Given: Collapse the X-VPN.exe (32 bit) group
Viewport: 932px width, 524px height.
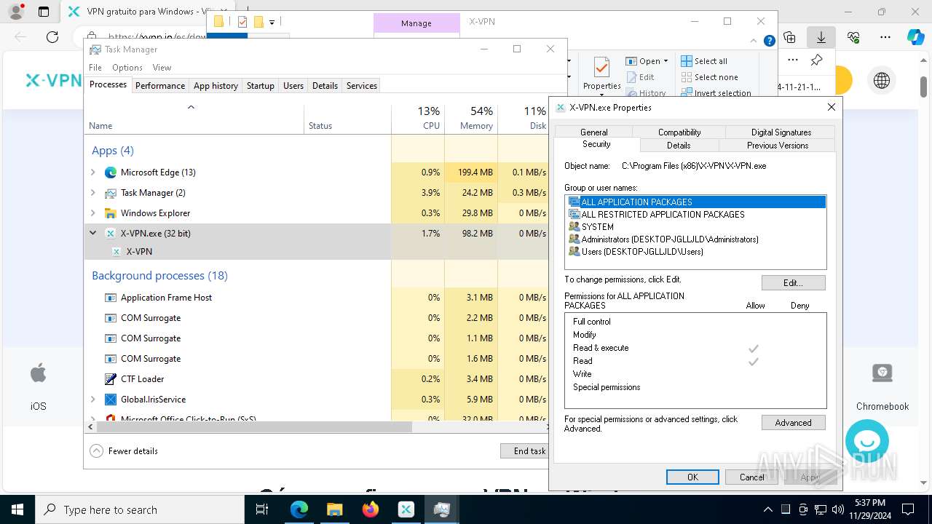Looking at the screenshot, I should coord(93,234).
